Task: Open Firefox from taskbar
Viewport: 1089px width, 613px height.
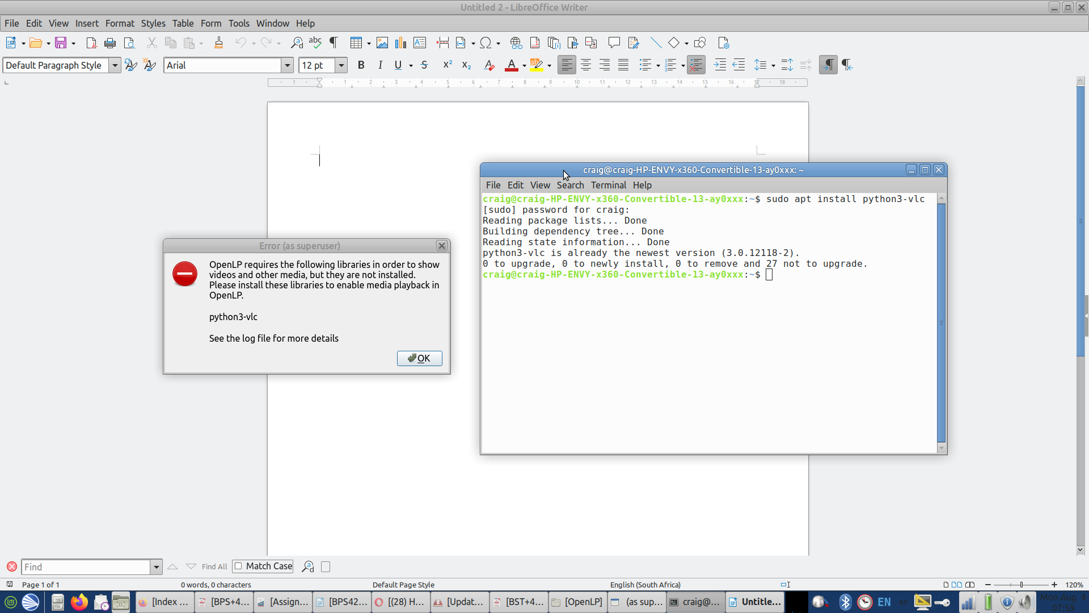Action: [79, 602]
